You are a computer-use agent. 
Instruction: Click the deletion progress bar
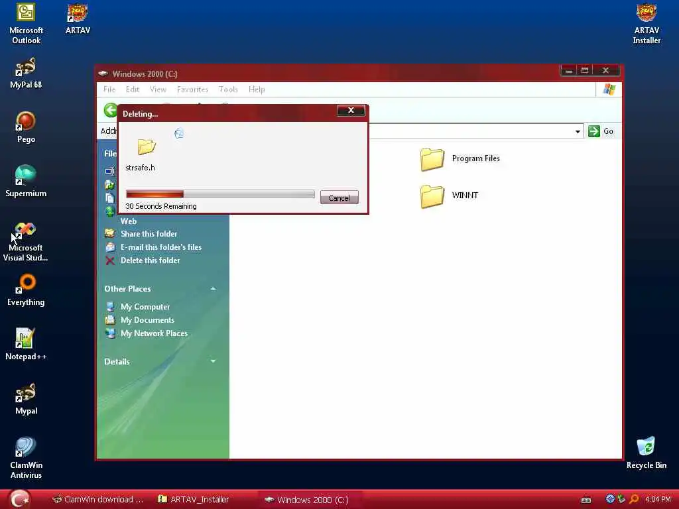[220, 194]
